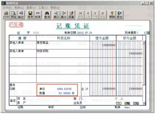Viewport: 155px width, 114px height.
Task: Click the 摘要 column header
Action: pos(22,38)
